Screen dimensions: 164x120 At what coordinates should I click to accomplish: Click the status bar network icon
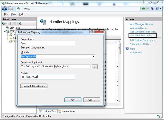[x=159, y=116]
